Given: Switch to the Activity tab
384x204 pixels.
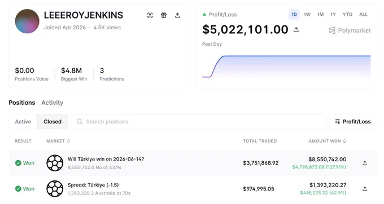Looking at the screenshot, I should 52,103.
